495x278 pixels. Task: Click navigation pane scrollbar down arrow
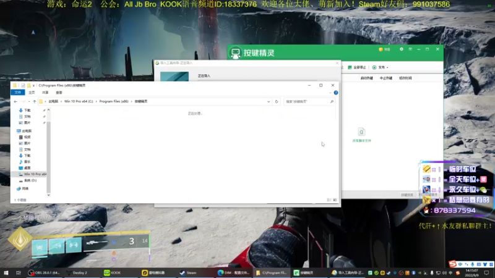[49, 195]
